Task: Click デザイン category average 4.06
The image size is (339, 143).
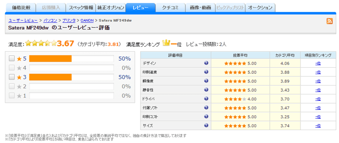Action: (x=285, y=64)
